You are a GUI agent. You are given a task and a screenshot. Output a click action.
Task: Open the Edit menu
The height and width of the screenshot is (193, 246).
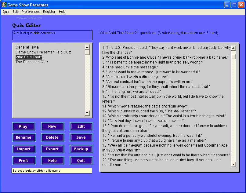[x=15, y=12]
